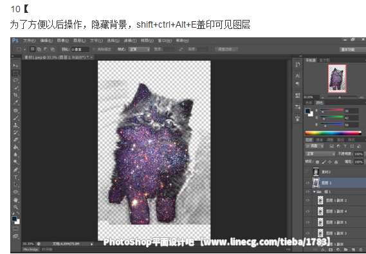Select the Eyedropper tool
The width and height of the screenshot is (366, 254).
coord(15,102)
